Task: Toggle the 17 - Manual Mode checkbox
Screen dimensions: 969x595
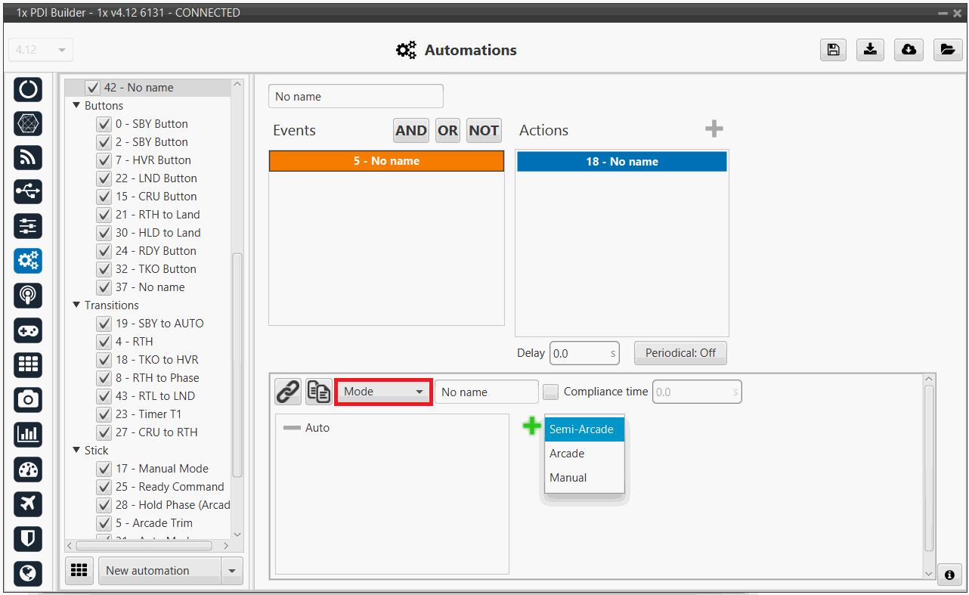Action: (104, 469)
